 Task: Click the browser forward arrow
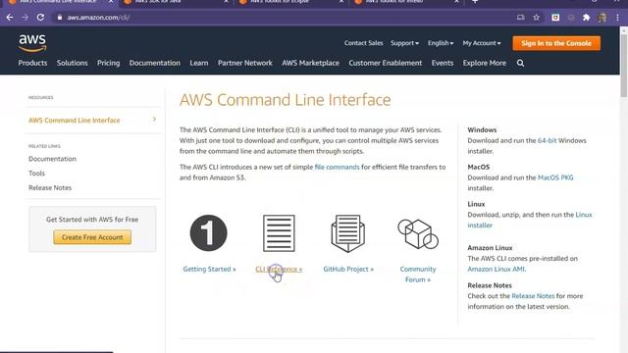(x=25, y=18)
